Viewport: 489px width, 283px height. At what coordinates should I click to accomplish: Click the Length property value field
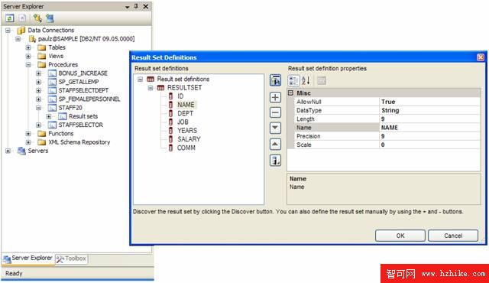pyautogui.click(x=429, y=119)
